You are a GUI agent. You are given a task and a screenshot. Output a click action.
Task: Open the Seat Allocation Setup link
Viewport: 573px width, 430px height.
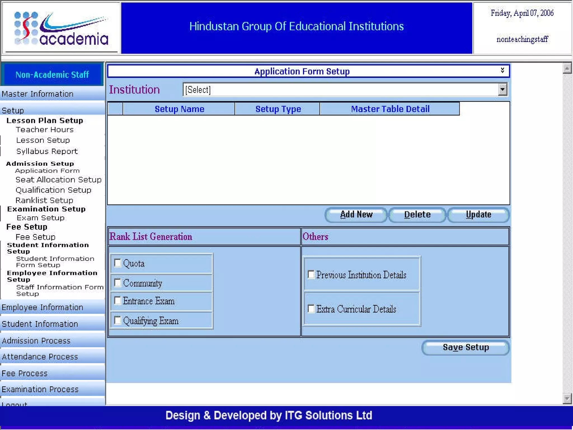pyautogui.click(x=58, y=180)
